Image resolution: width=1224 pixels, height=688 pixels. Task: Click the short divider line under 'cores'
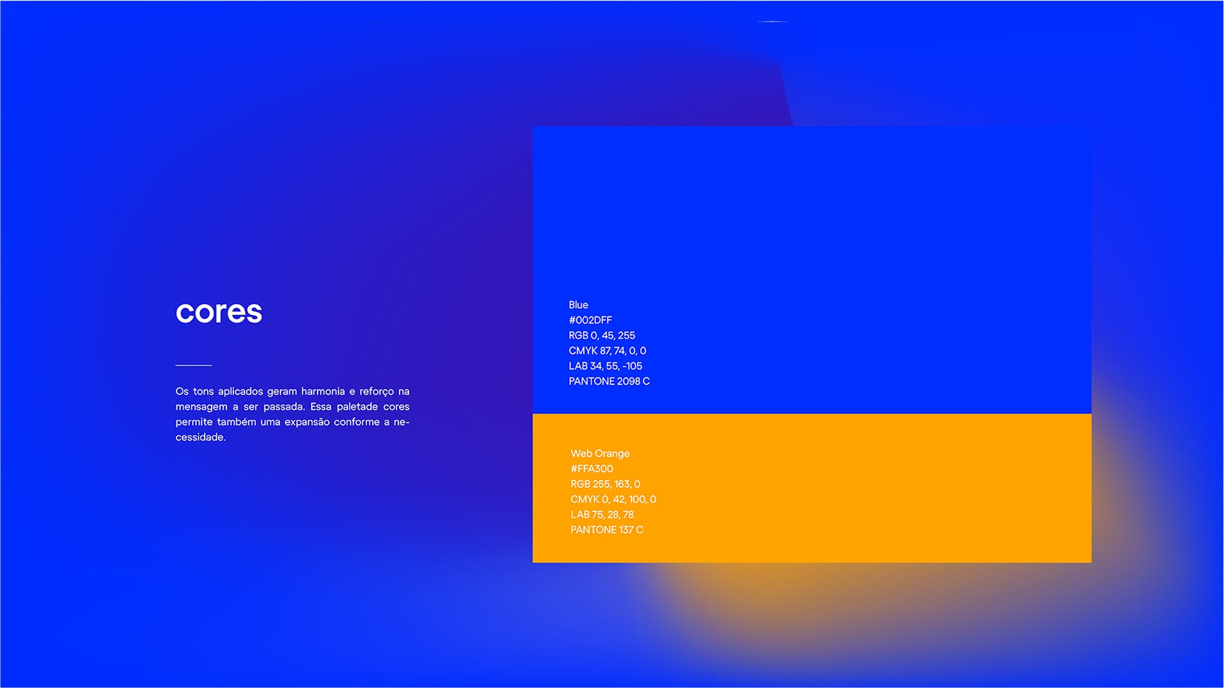pos(193,365)
